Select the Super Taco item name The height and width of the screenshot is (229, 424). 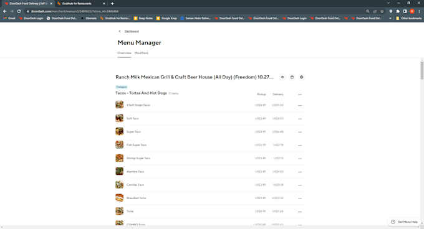click(133, 132)
